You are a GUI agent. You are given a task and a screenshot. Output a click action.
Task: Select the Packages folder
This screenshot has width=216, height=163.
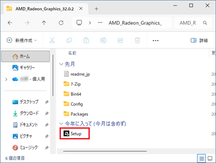76,114
